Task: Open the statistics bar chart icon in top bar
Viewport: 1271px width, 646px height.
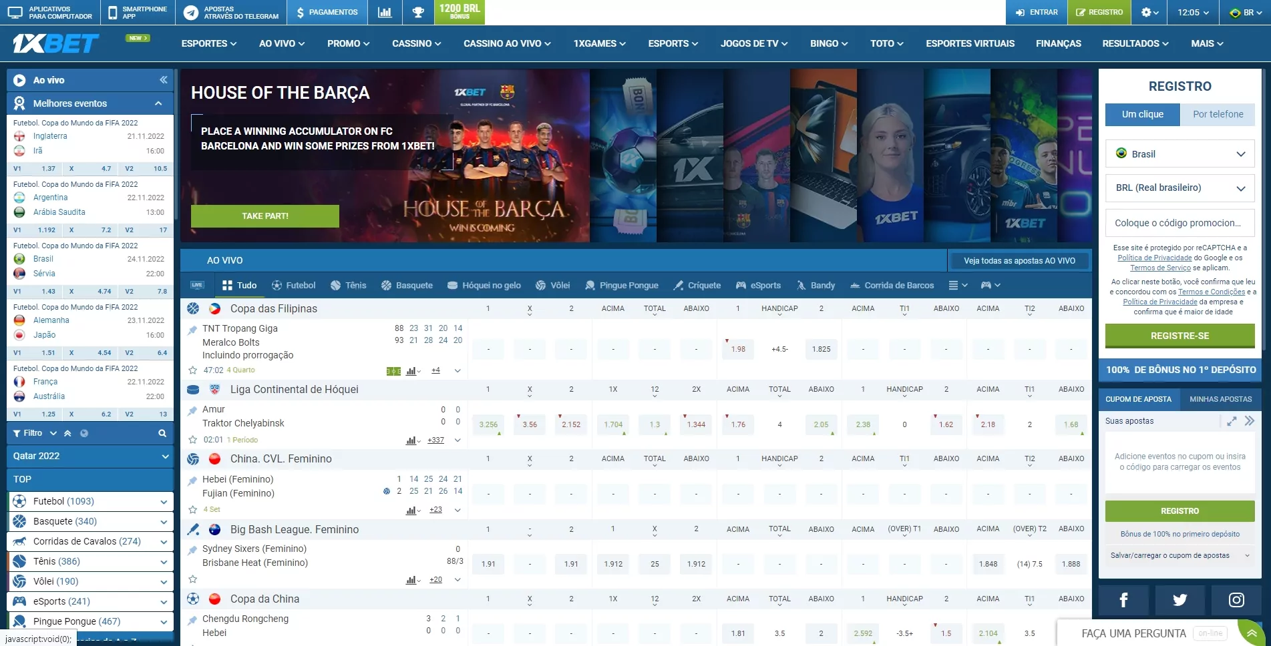Action: (x=385, y=12)
